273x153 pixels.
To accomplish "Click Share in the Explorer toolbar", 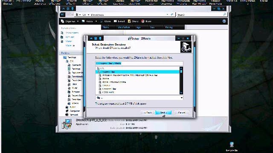I will pos(133,21).
